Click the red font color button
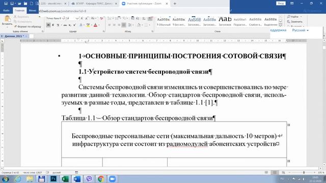 pos(95,25)
